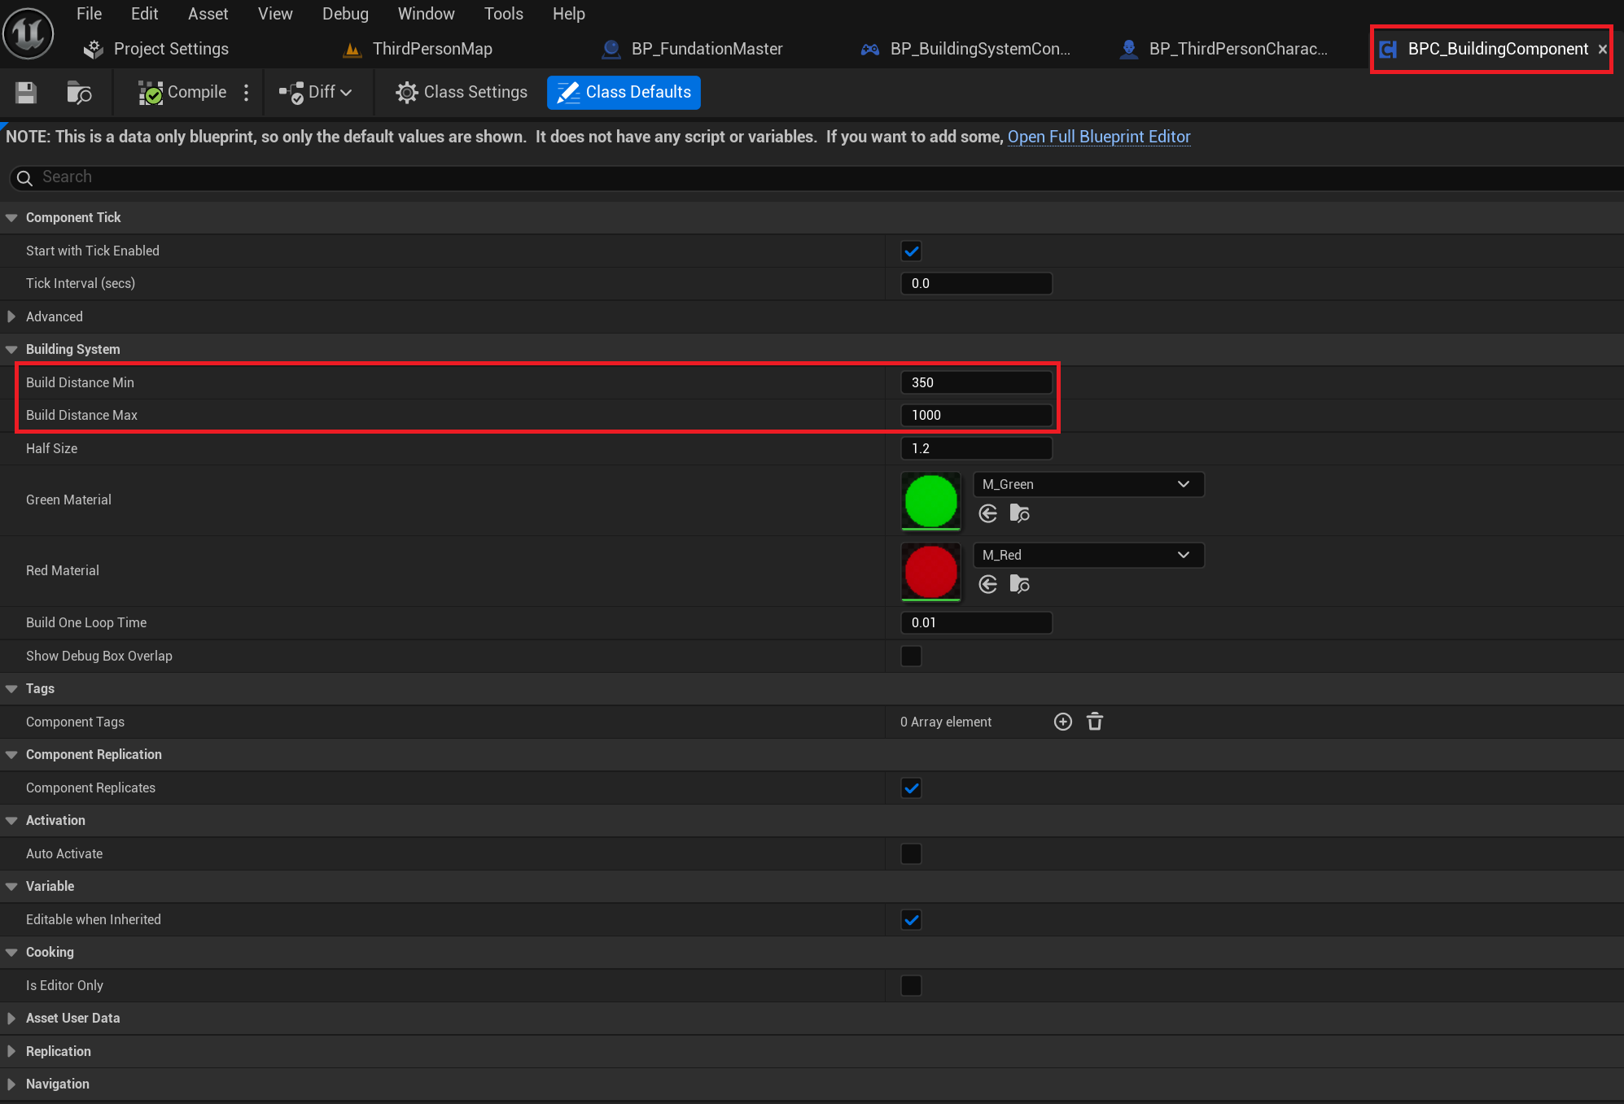Open Class Settings
Screen dimensions: 1624x1104
462,93
